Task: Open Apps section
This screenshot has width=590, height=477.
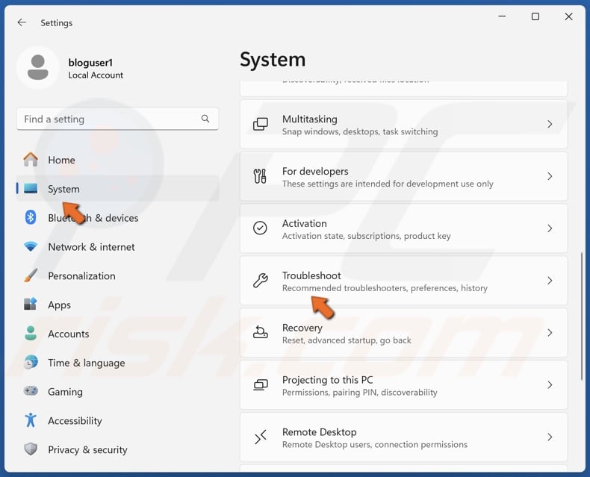Action: click(117, 305)
